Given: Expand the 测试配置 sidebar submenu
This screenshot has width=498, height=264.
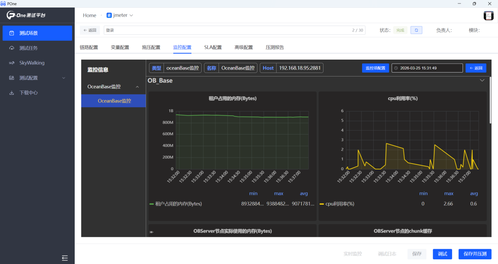Looking at the screenshot, I should [64, 78].
